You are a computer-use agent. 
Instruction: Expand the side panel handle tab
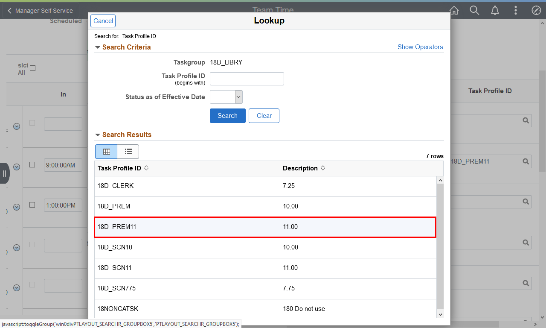(4, 173)
